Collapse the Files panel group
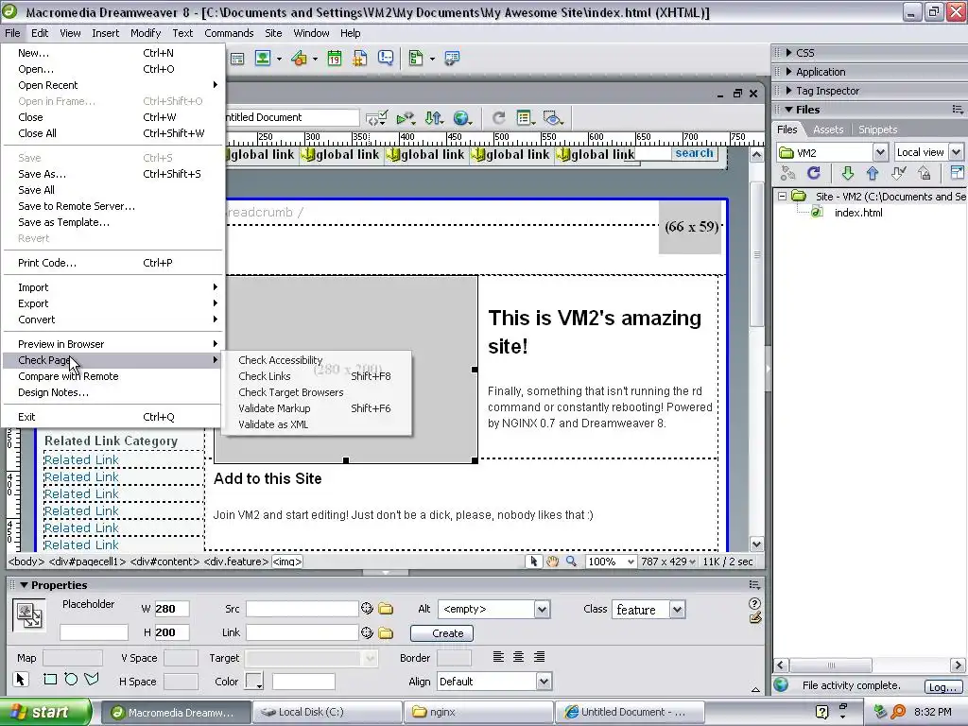 point(789,110)
